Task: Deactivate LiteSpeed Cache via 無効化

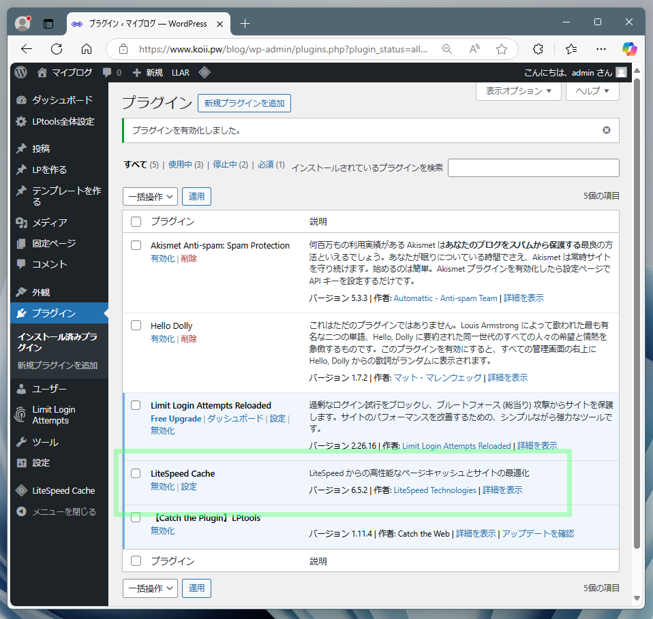Action: [x=162, y=487]
